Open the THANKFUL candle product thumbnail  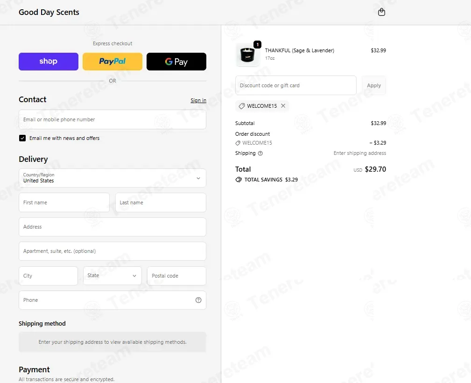pyautogui.click(x=247, y=55)
